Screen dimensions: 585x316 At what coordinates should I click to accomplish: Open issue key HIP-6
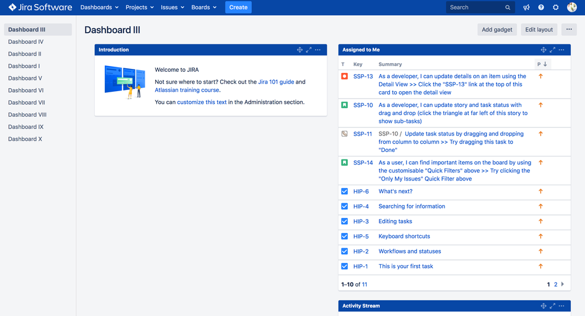pos(361,192)
